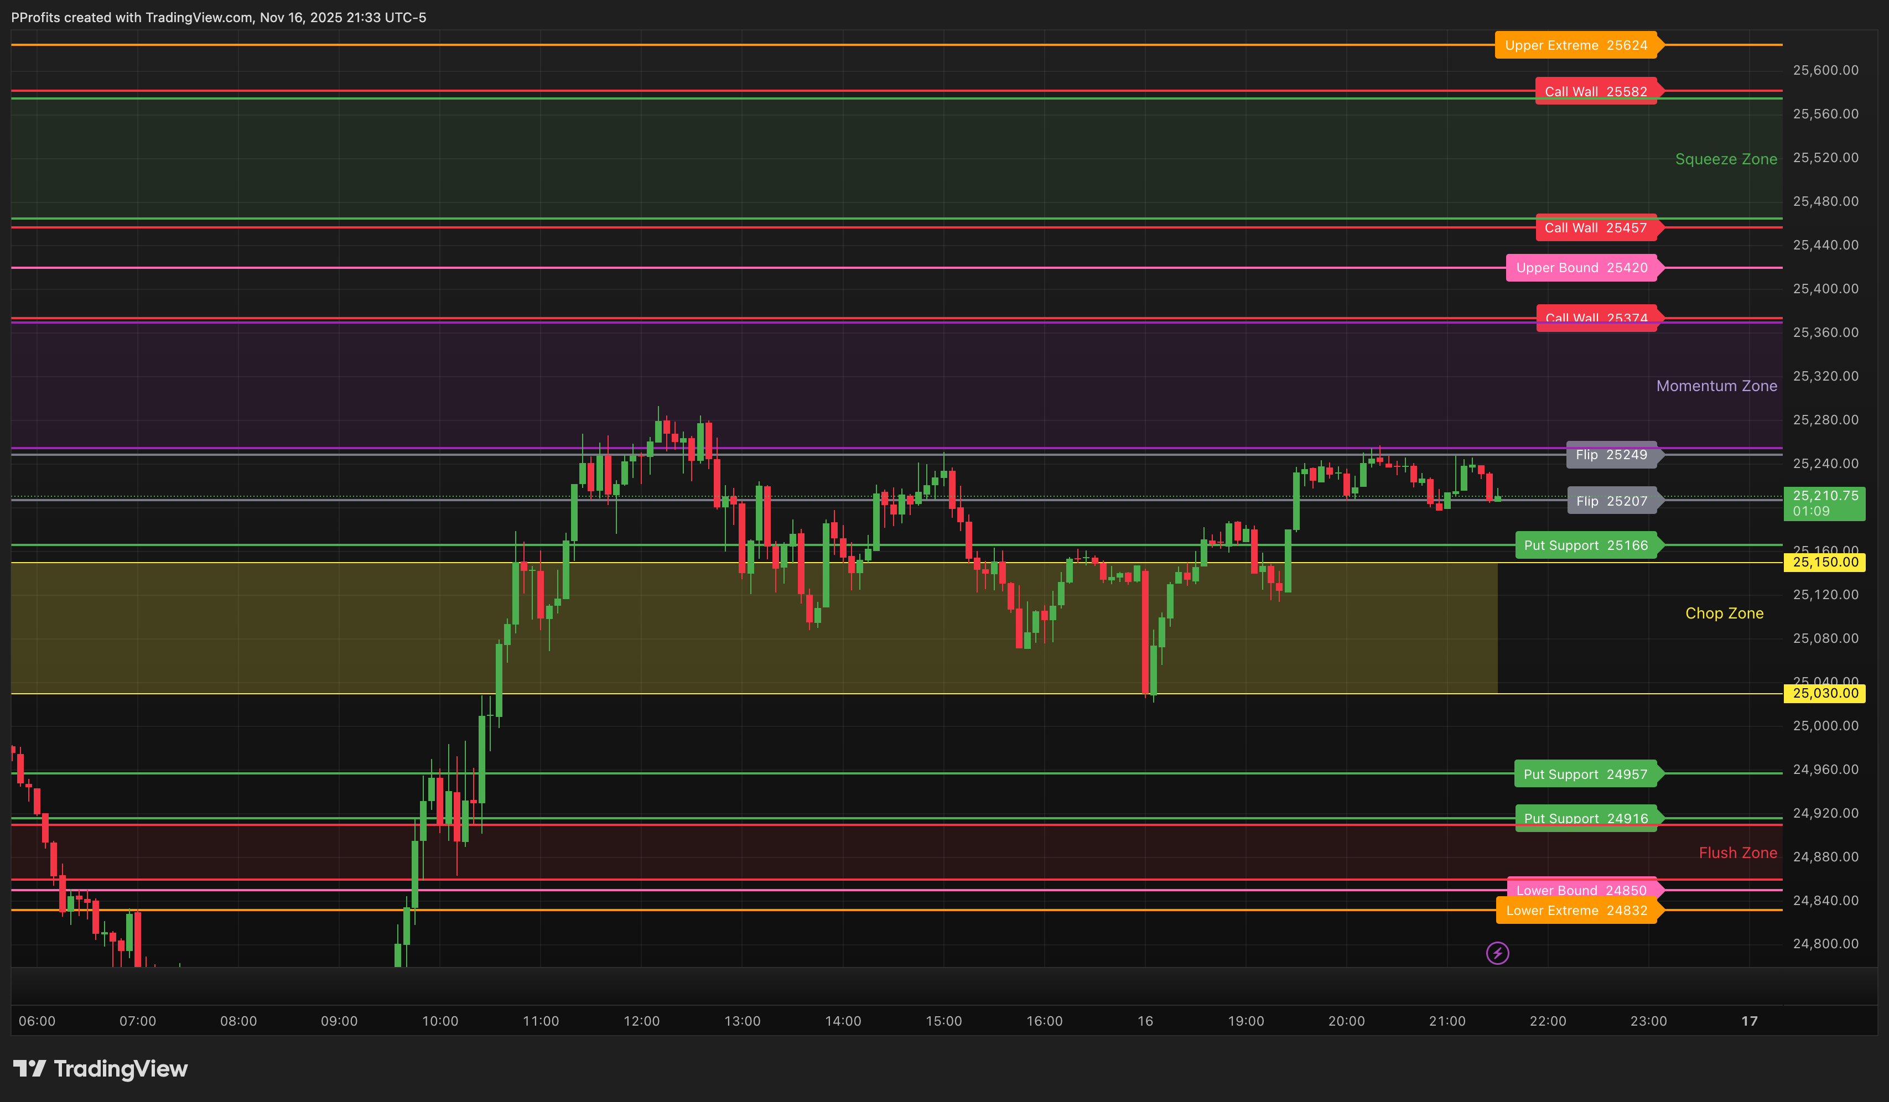The image size is (1889, 1102).
Task: Click the purple lightning bolt indicator icon
Action: pos(1497,954)
